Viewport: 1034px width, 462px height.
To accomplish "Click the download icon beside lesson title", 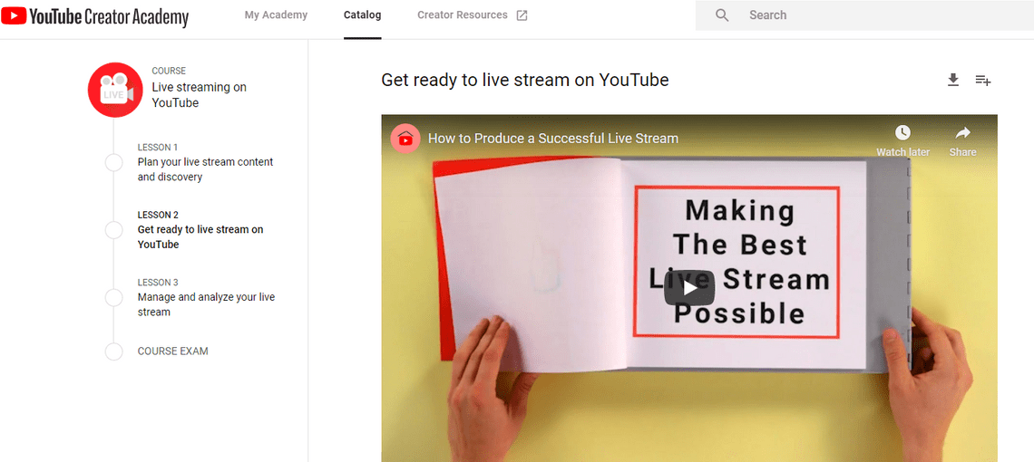I will point(953,80).
